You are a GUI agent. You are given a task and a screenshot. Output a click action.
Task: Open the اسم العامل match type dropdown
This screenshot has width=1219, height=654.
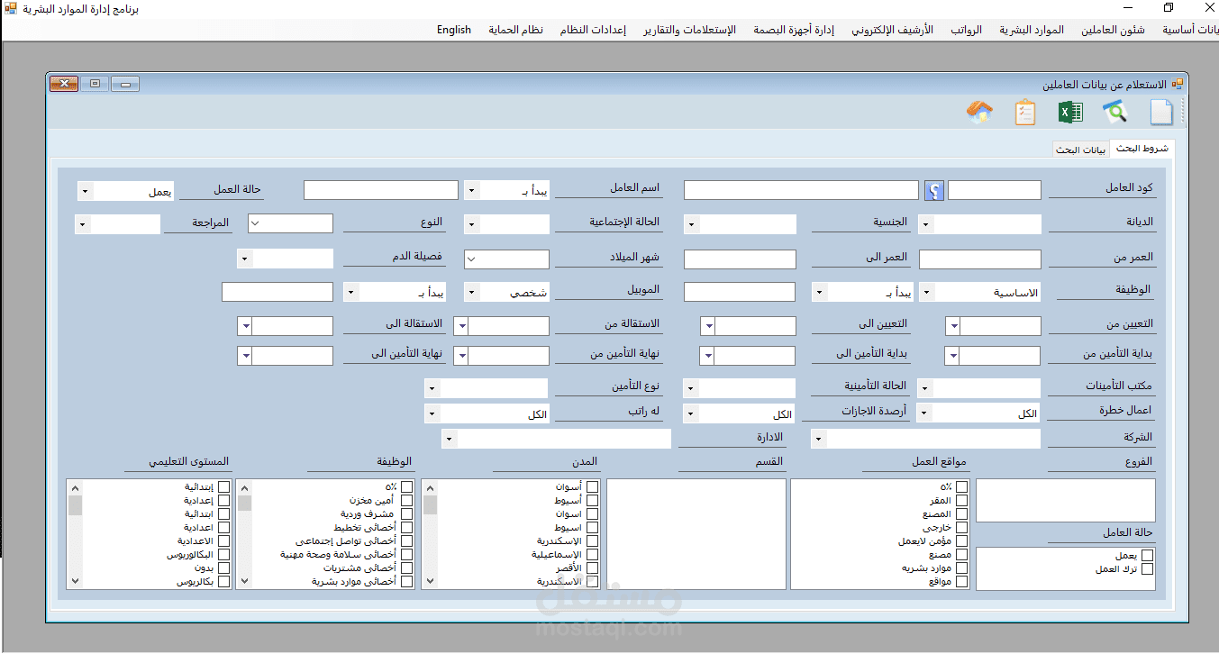pos(471,190)
